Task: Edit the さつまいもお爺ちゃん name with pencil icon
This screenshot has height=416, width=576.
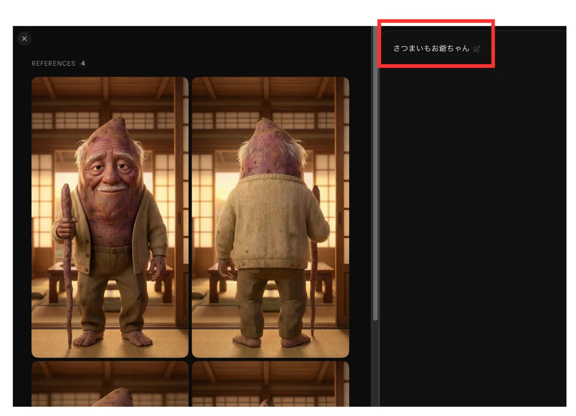Action: 477,49
